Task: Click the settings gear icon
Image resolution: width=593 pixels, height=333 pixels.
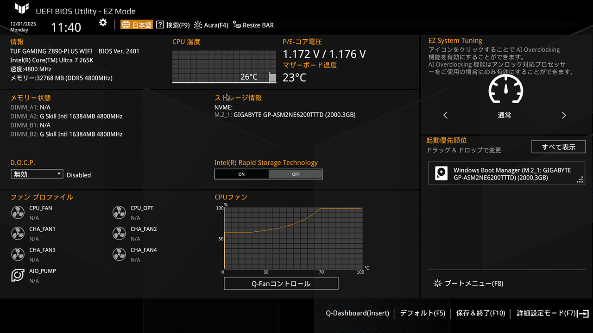Action: pos(103,23)
